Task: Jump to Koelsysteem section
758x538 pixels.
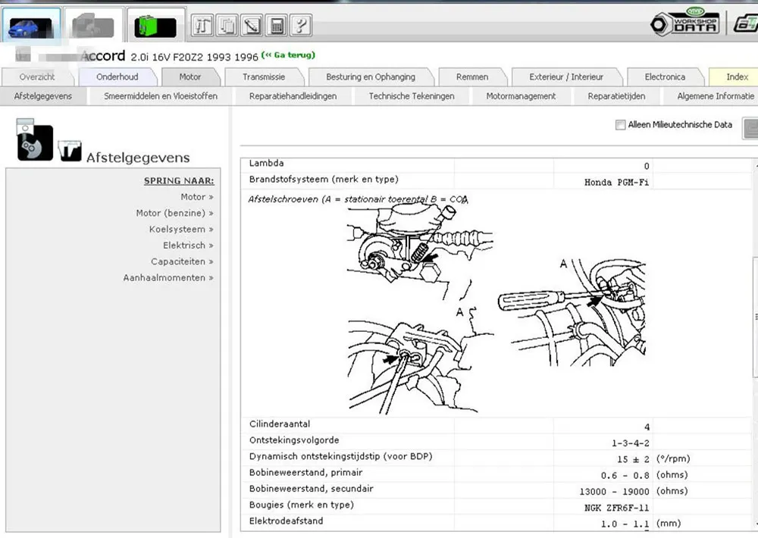Action: pos(181,230)
